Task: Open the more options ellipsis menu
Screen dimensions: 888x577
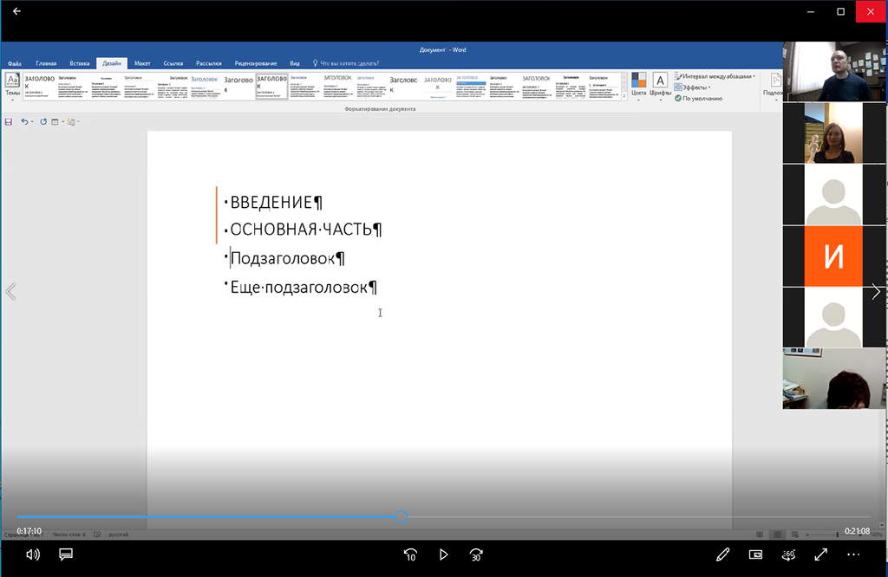Action: [853, 555]
